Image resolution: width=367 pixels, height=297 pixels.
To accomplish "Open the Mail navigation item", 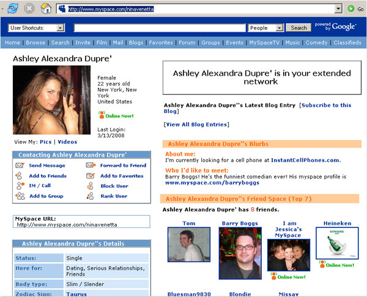I will pos(118,43).
